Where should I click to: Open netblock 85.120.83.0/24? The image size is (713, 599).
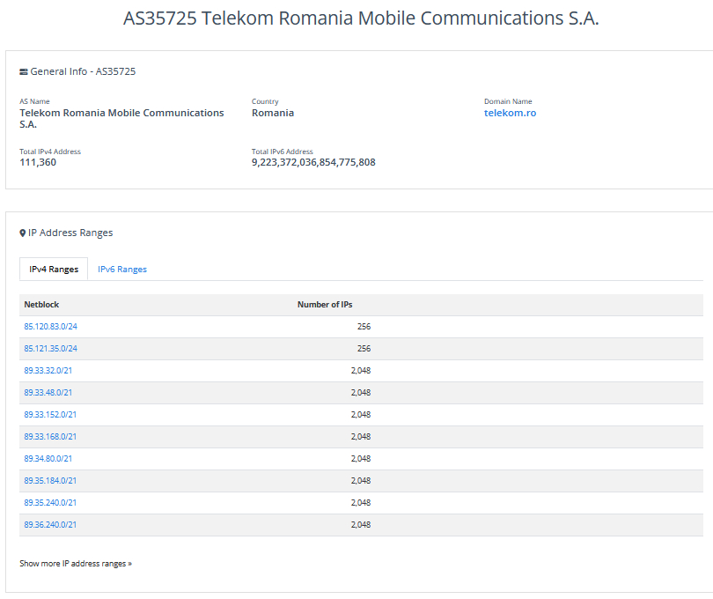pos(50,326)
